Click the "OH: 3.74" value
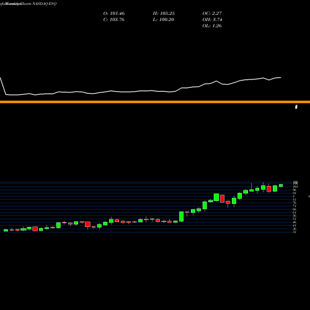 click(x=212, y=20)
